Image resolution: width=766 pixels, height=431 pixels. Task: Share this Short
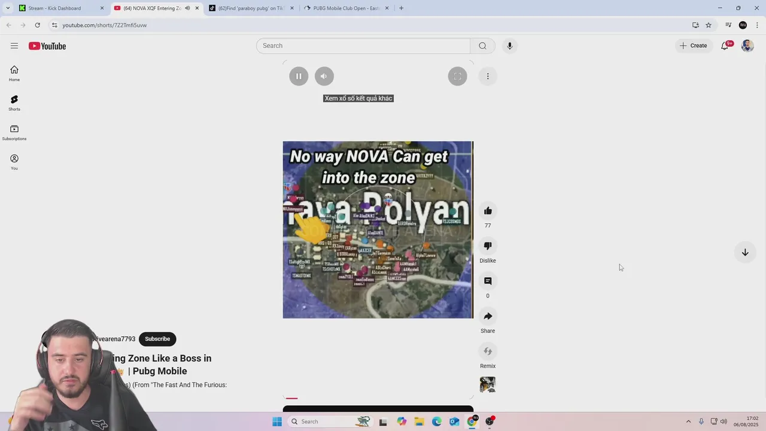(488, 316)
